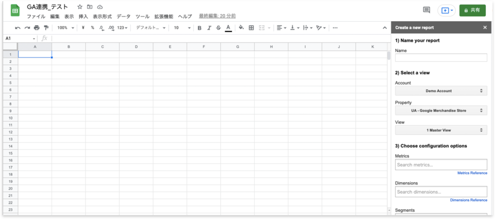Click the undo icon in toolbar

(18, 28)
